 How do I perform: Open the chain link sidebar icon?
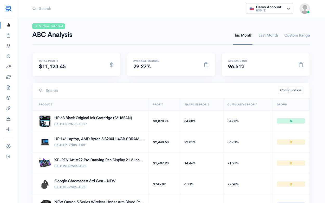(9, 108)
